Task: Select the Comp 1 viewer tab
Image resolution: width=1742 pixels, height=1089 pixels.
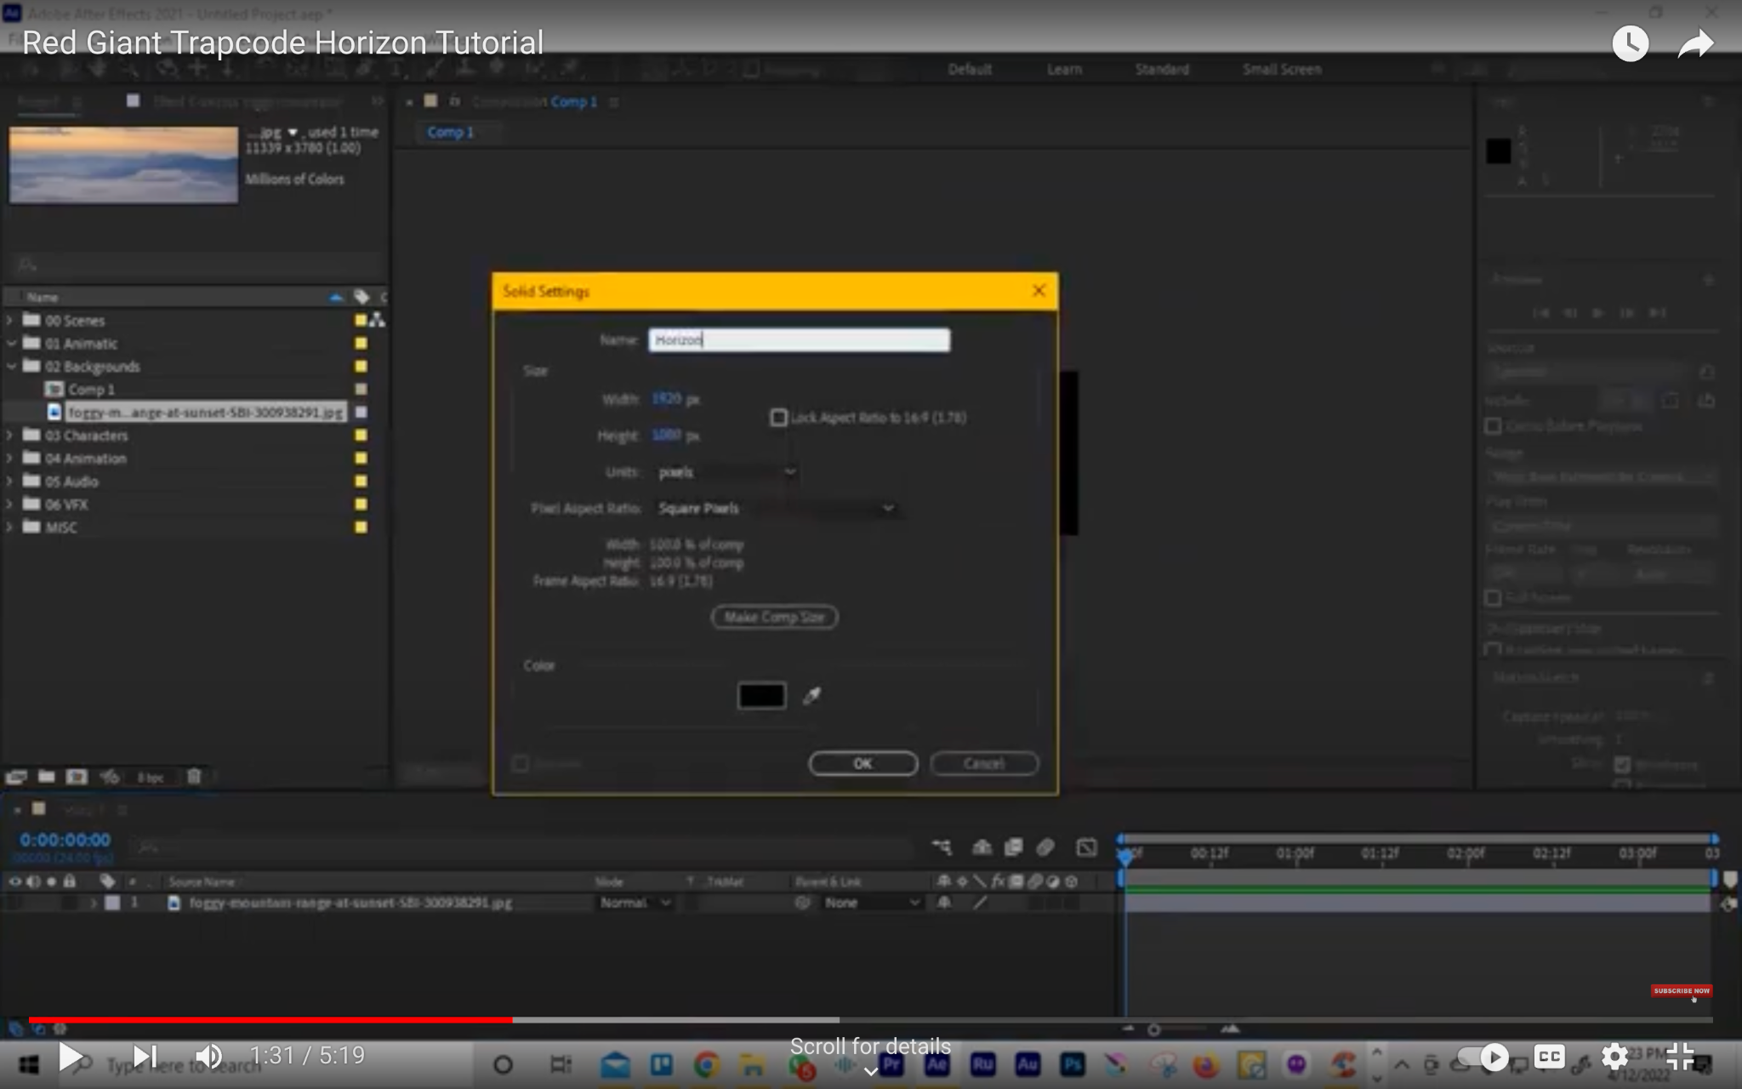Action: pyautogui.click(x=450, y=132)
